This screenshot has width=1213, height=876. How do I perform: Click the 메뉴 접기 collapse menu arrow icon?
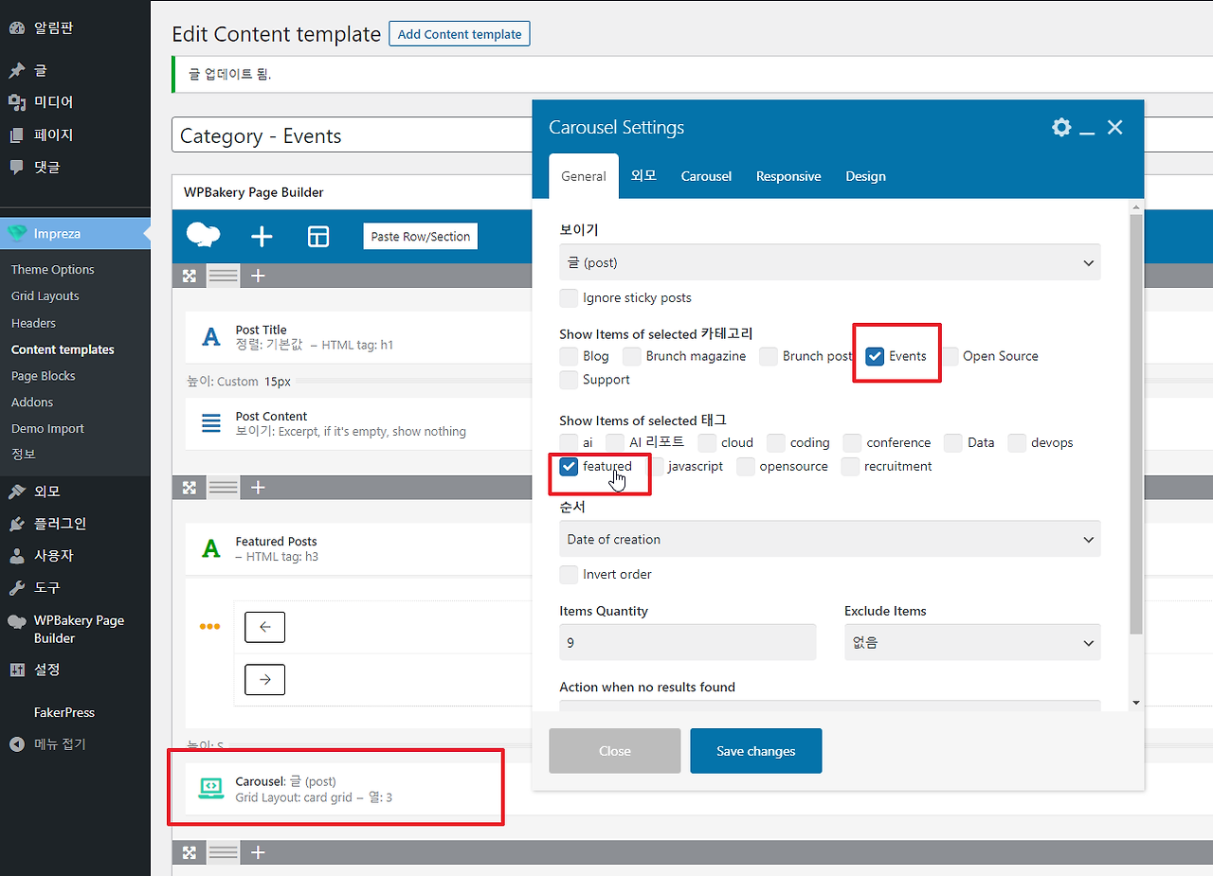click(17, 744)
